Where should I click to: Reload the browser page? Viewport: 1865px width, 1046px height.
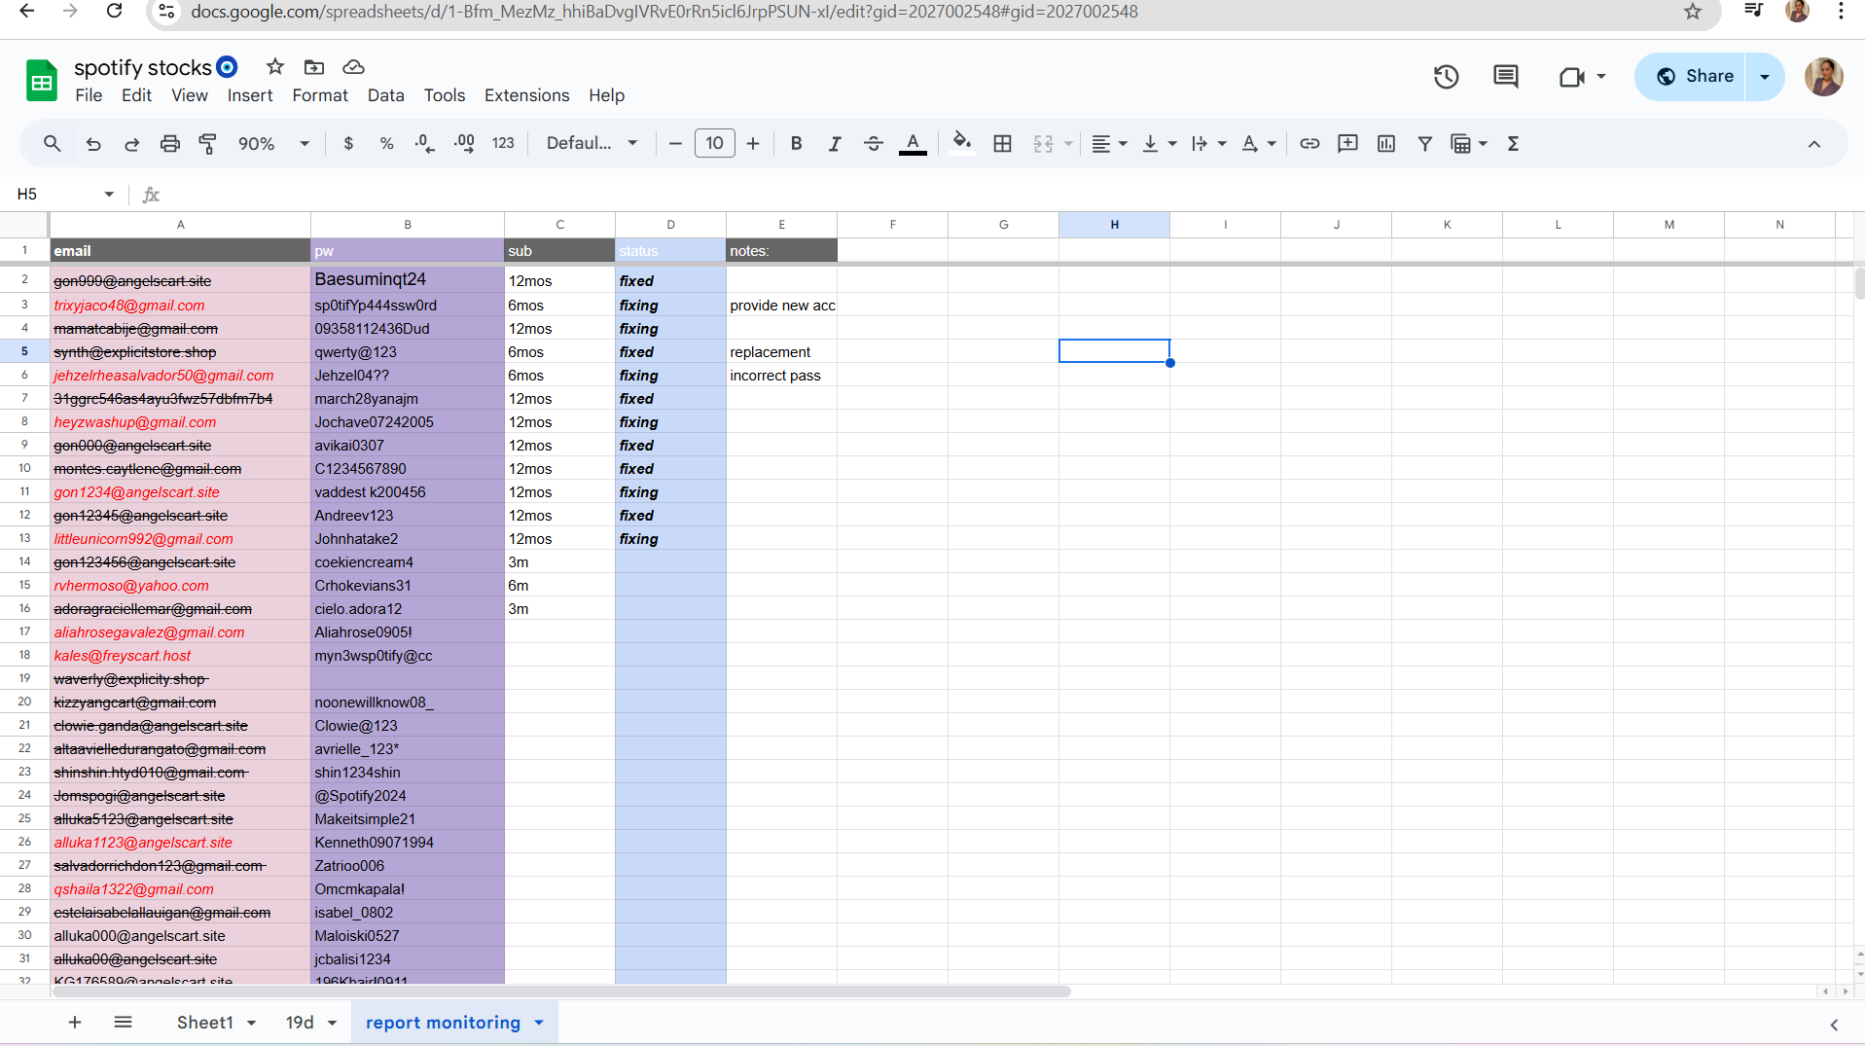click(x=114, y=12)
